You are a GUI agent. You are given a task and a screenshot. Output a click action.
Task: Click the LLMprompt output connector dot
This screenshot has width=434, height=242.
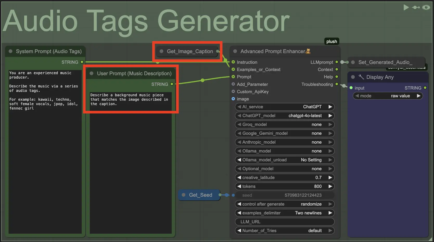337,62
